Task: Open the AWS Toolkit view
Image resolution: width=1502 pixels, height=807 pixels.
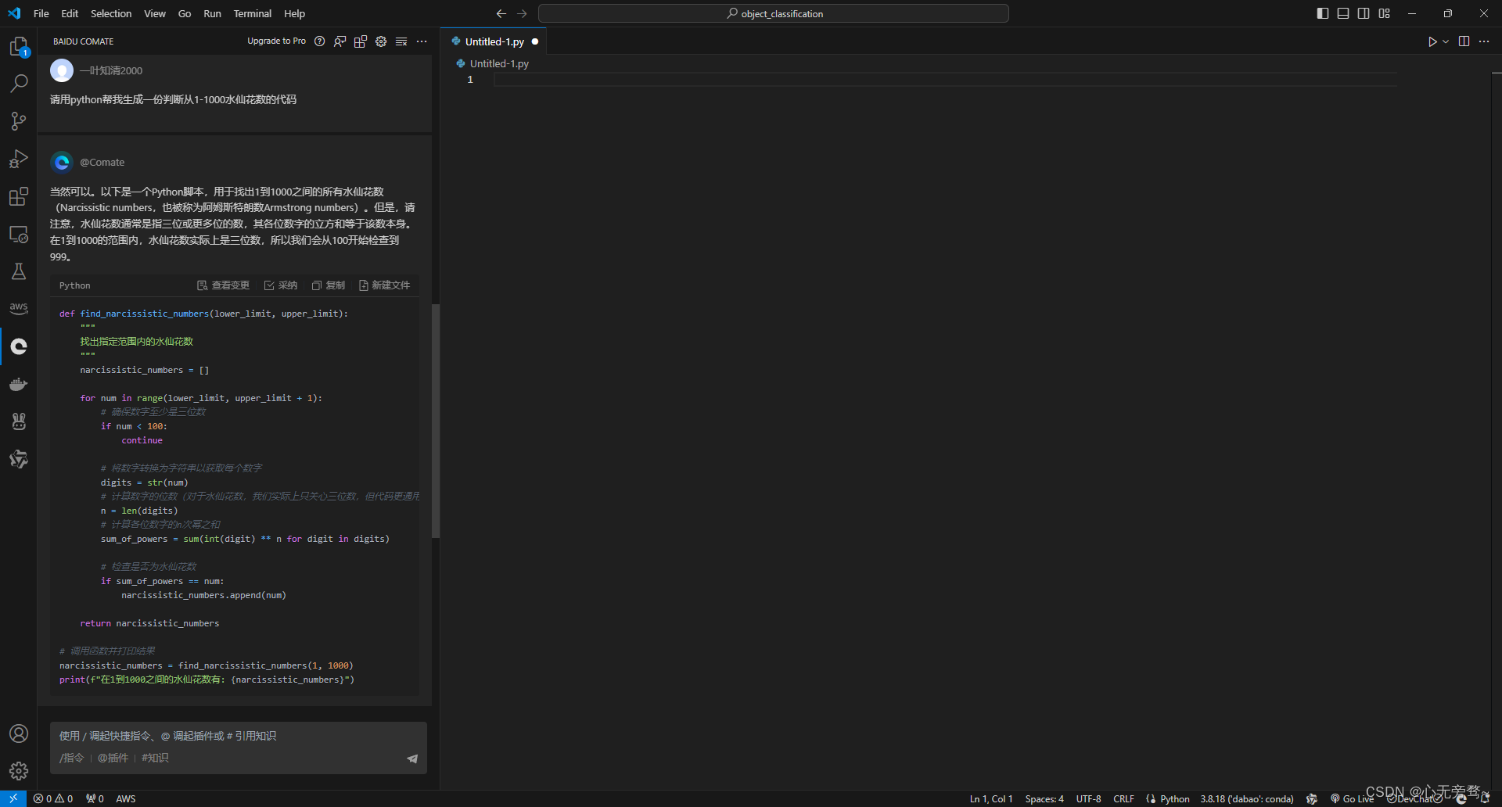Action: (x=19, y=309)
